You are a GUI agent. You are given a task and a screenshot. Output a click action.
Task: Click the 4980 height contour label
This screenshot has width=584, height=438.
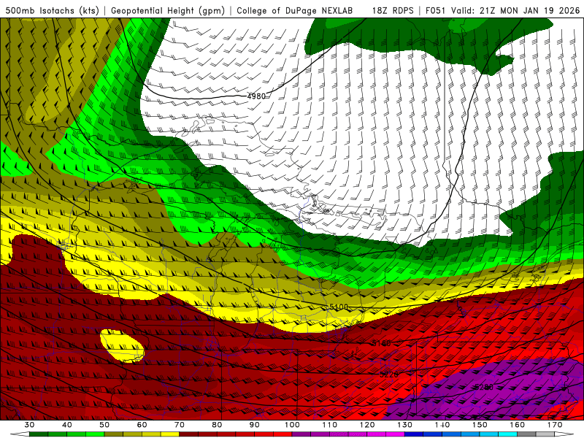click(x=257, y=96)
